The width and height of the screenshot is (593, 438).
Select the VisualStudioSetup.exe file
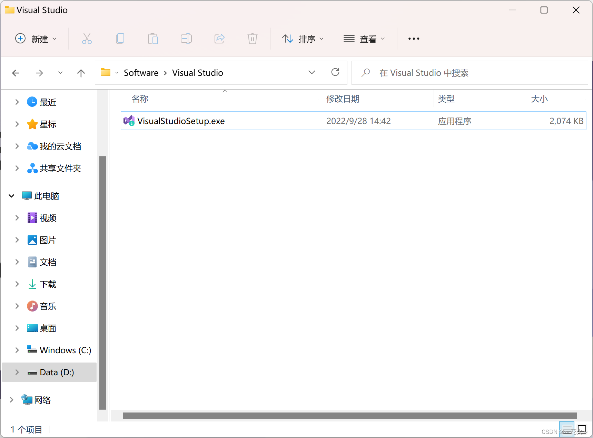(181, 121)
